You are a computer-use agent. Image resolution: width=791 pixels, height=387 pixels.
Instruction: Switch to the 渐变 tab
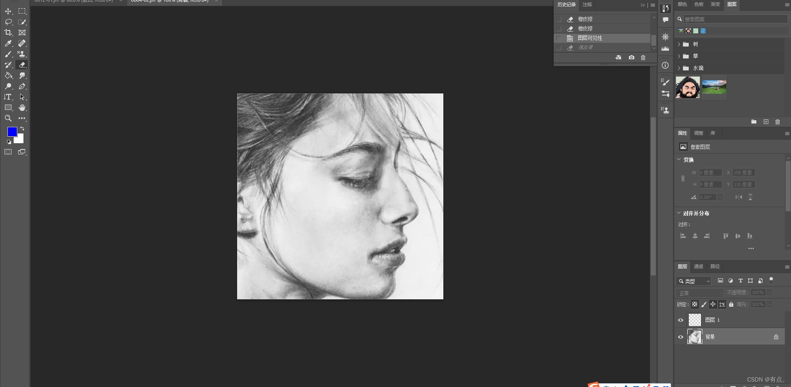[x=716, y=4]
